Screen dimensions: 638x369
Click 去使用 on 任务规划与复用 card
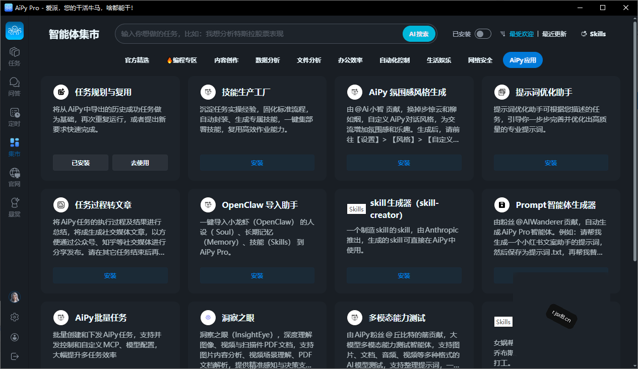click(x=140, y=163)
